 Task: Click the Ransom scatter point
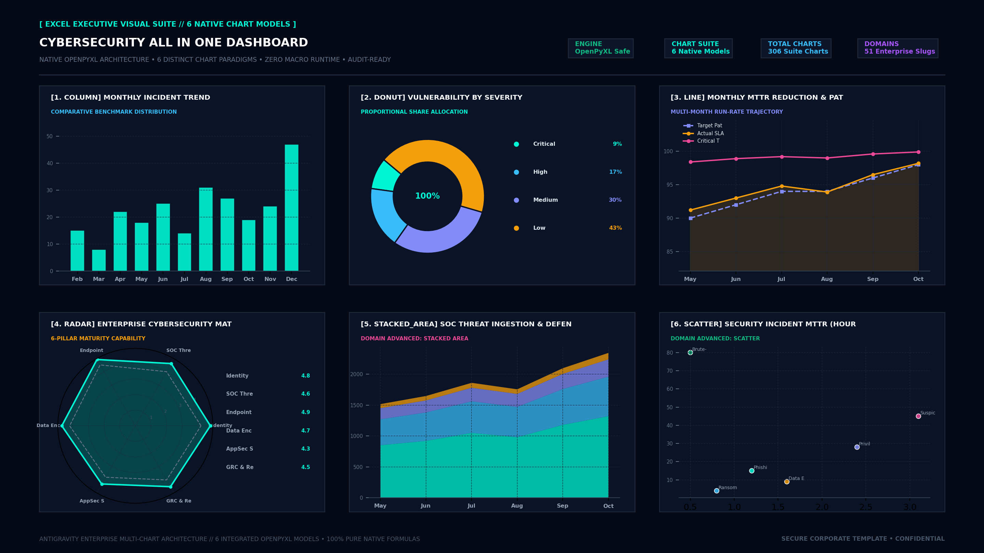coord(716,491)
